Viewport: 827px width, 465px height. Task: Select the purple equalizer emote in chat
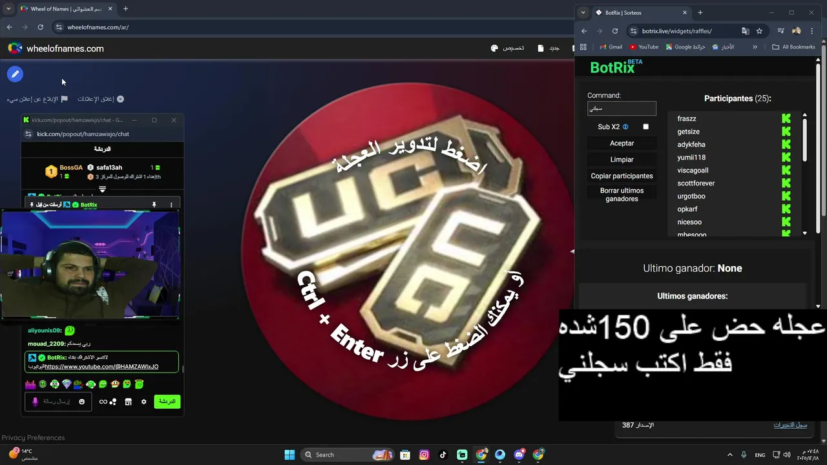30,384
